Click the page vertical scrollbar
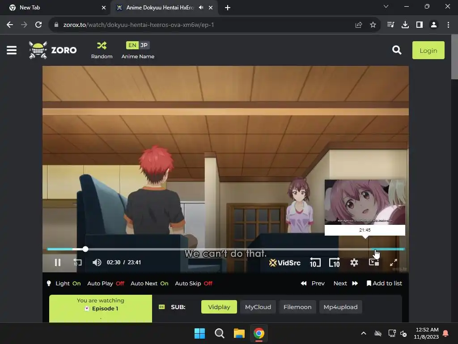This screenshot has width=458, height=344. click(x=454, y=57)
